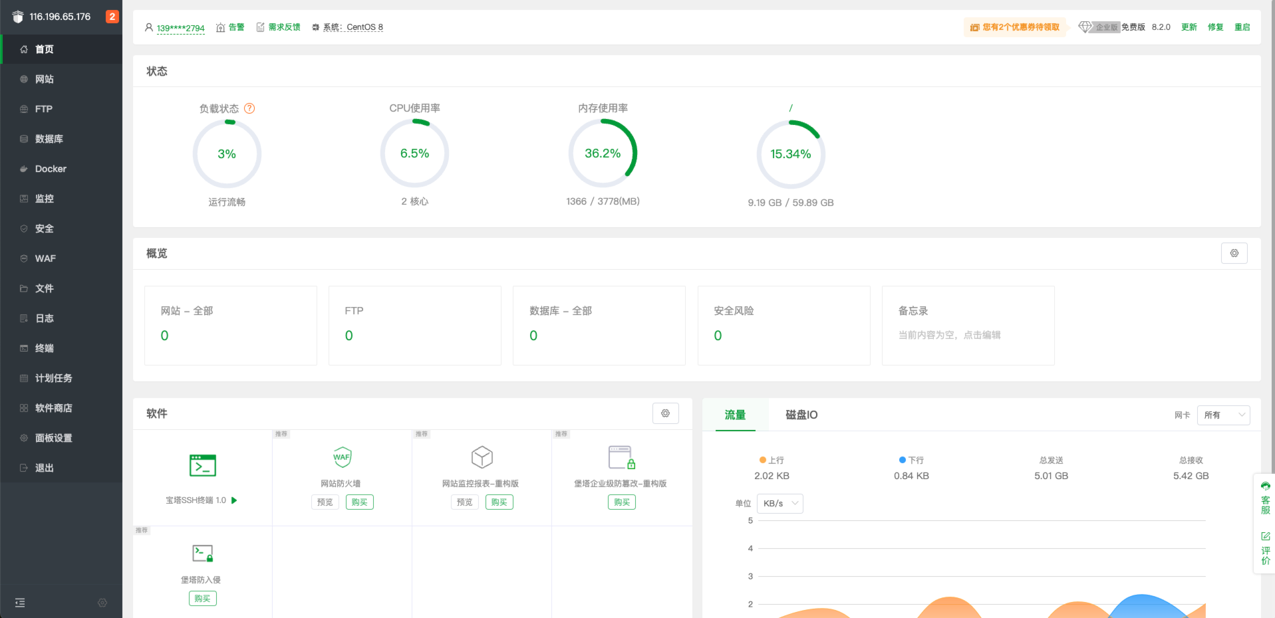Viewport: 1275px width, 618px height.
Task: Open the 软件 panel settings gear
Action: (x=665, y=413)
